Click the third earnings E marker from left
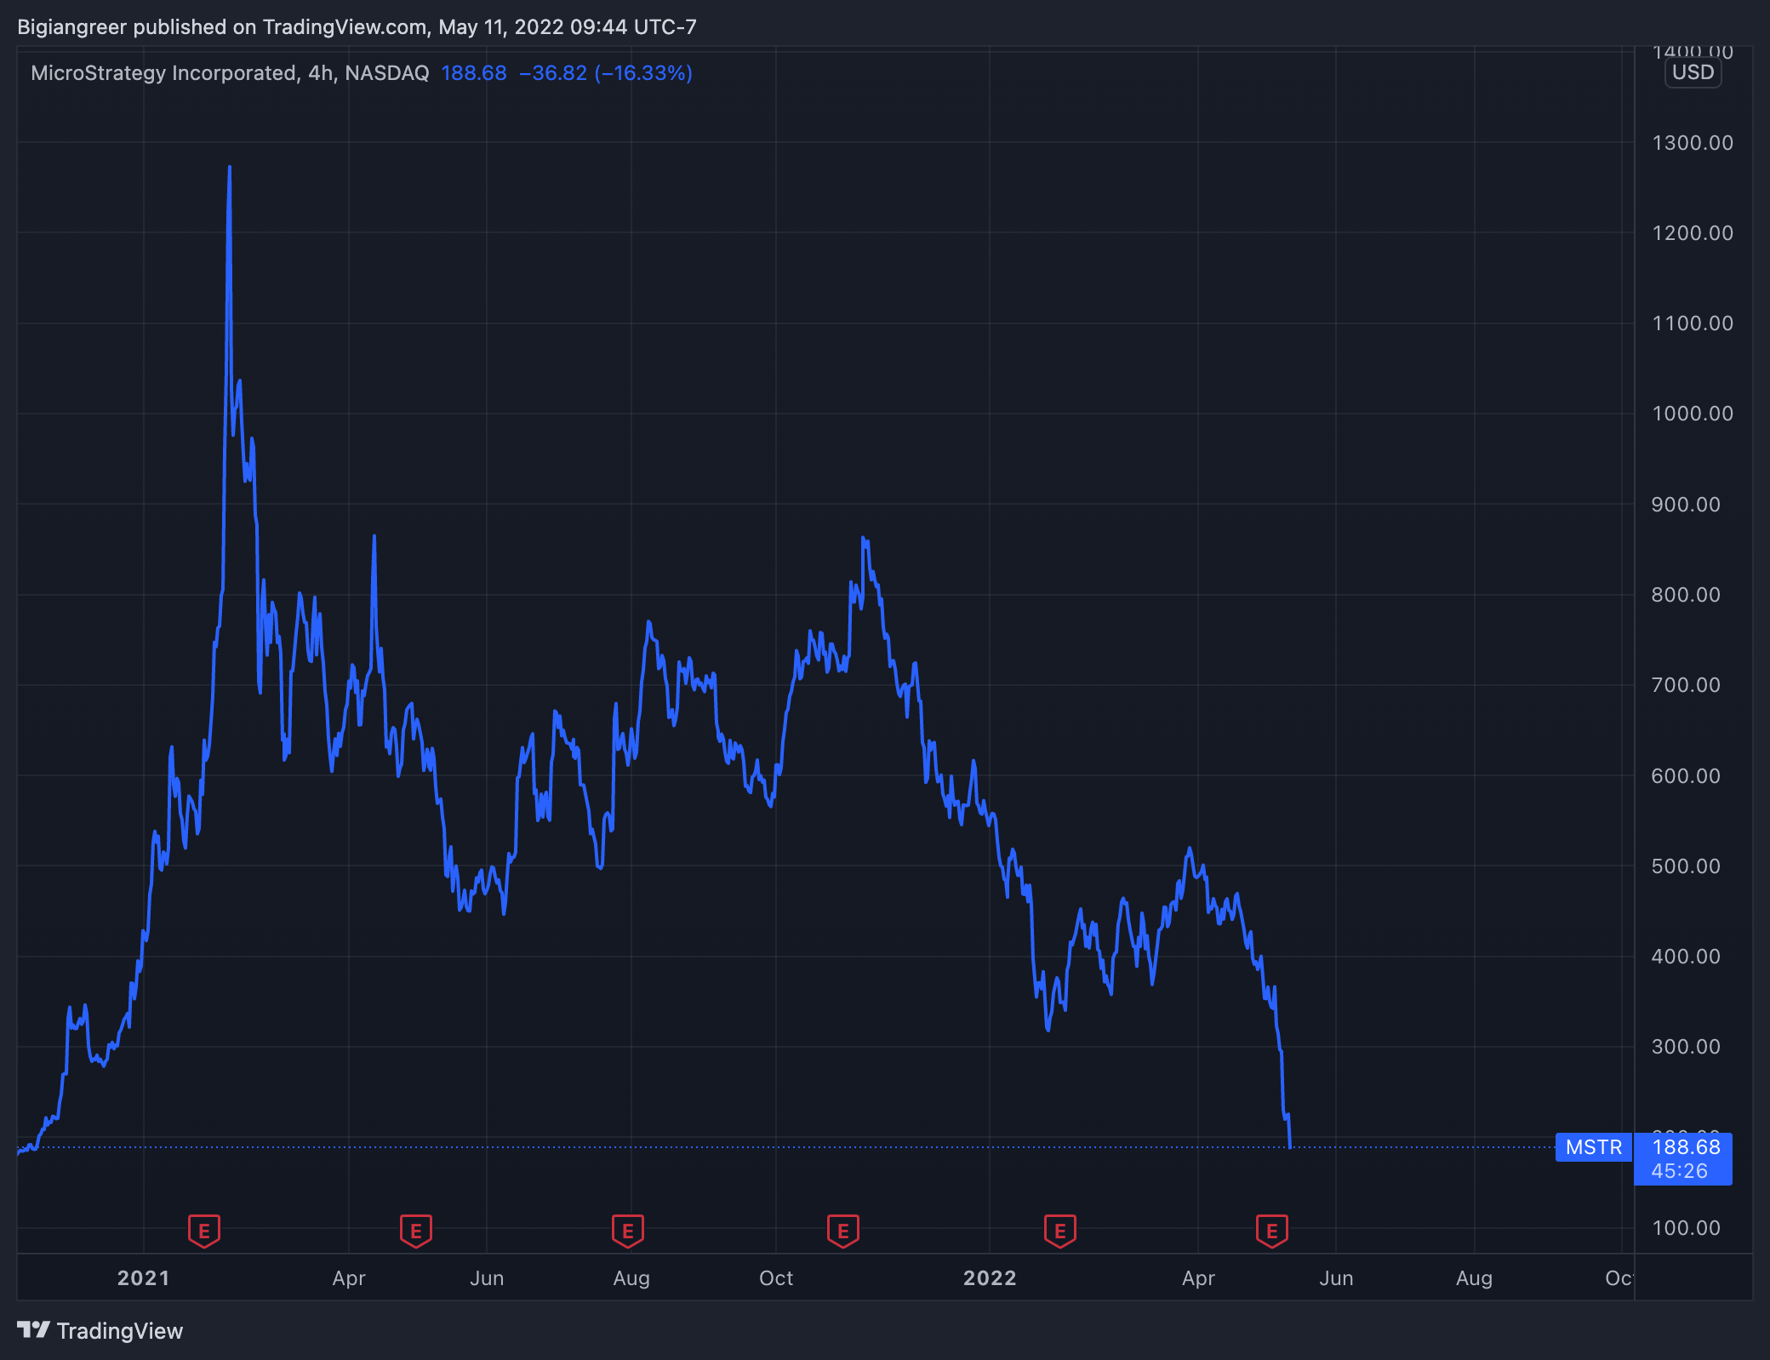This screenshot has width=1770, height=1360. pyautogui.click(x=628, y=1230)
